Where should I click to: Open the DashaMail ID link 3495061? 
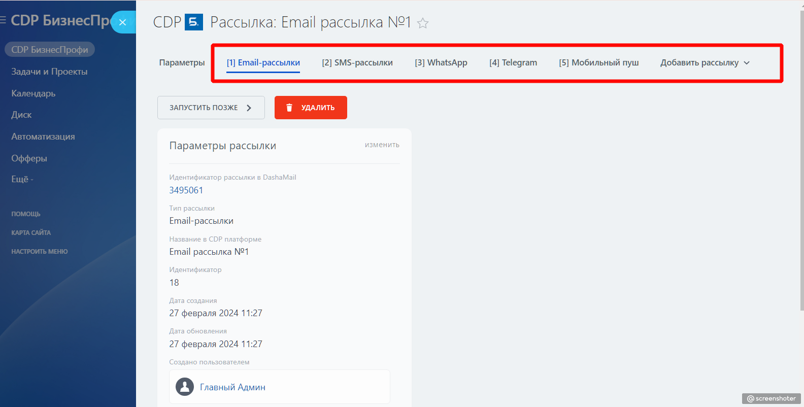click(x=186, y=190)
